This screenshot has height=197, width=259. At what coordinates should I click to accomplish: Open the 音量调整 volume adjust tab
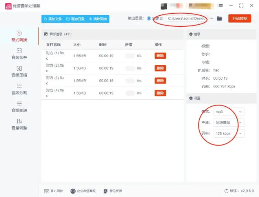19,125
